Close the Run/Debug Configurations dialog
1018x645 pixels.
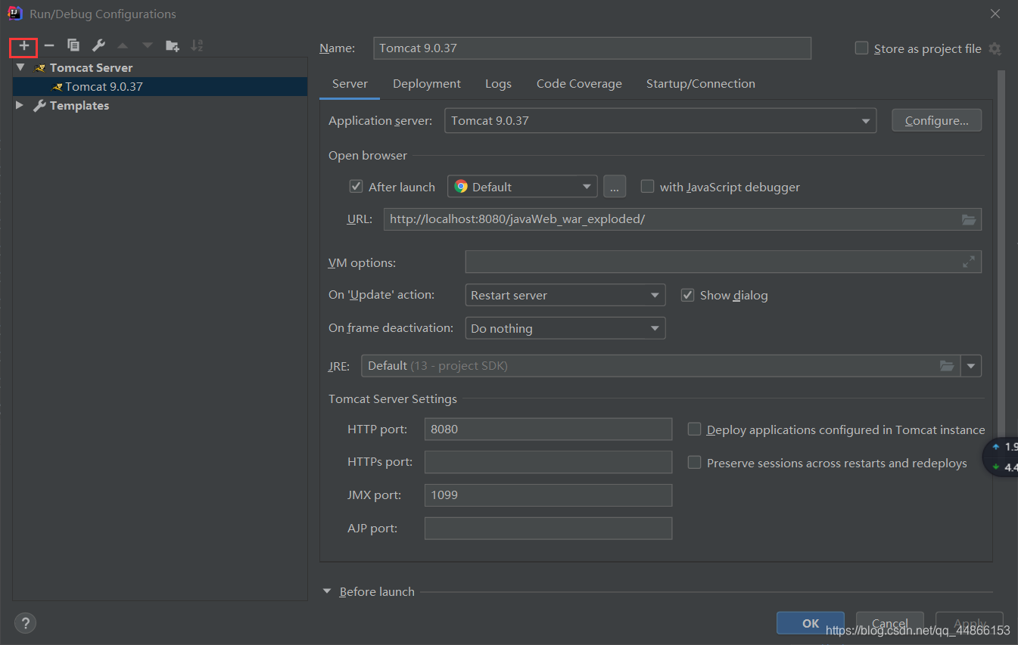[995, 14]
